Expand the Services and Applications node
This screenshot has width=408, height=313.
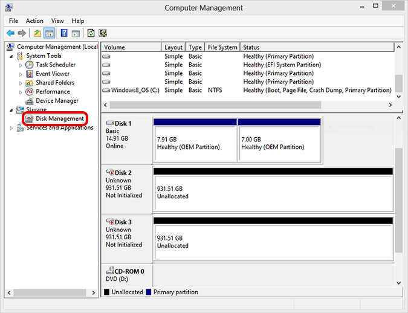tap(11, 128)
